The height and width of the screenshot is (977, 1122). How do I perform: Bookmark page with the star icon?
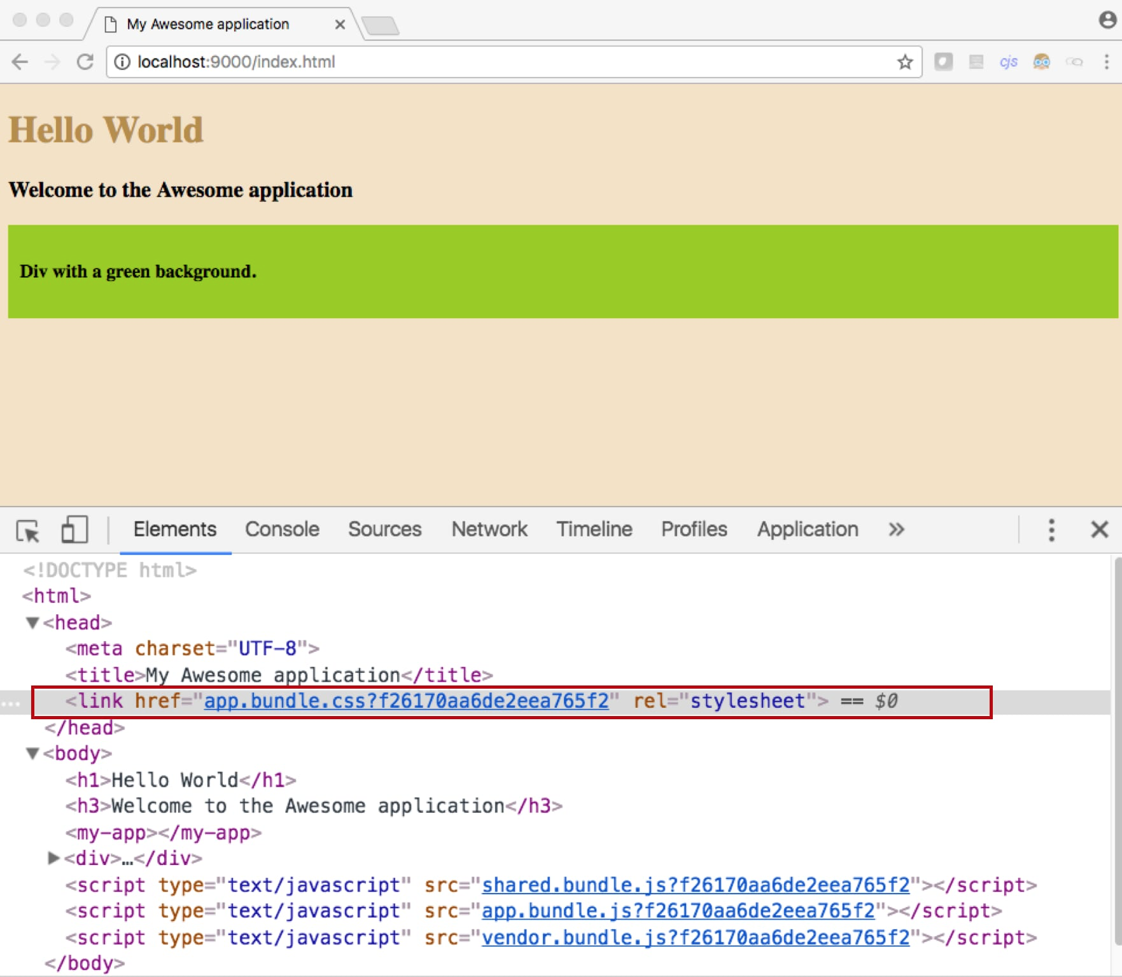[904, 62]
